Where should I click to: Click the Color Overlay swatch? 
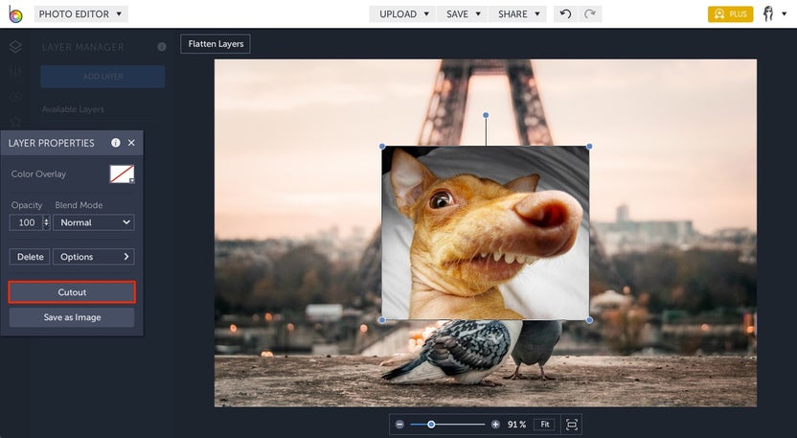[122, 173]
